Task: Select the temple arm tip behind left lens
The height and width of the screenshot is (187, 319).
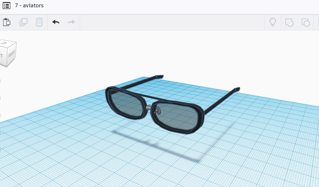Action: pos(159,77)
